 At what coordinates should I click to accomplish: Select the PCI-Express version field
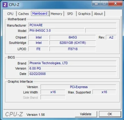[x=78, y=87]
